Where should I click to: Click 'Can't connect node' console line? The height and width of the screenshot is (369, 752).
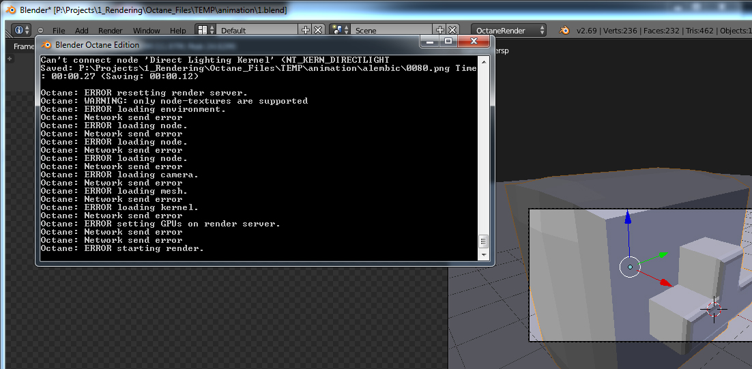pos(215,60)
